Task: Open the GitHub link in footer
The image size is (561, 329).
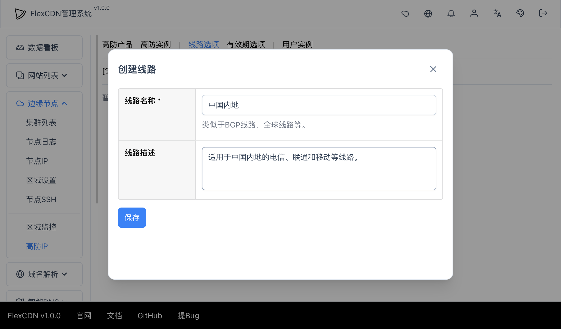Action: pyautogui.click(x=150, y=316)
